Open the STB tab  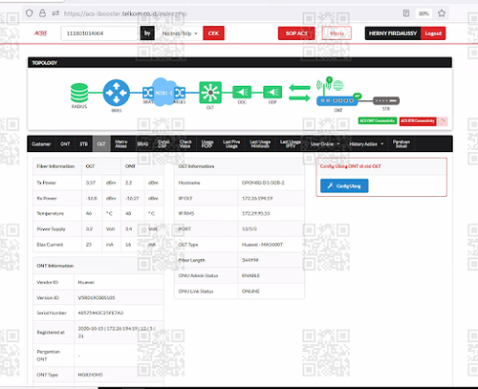[x=83, y=144]
